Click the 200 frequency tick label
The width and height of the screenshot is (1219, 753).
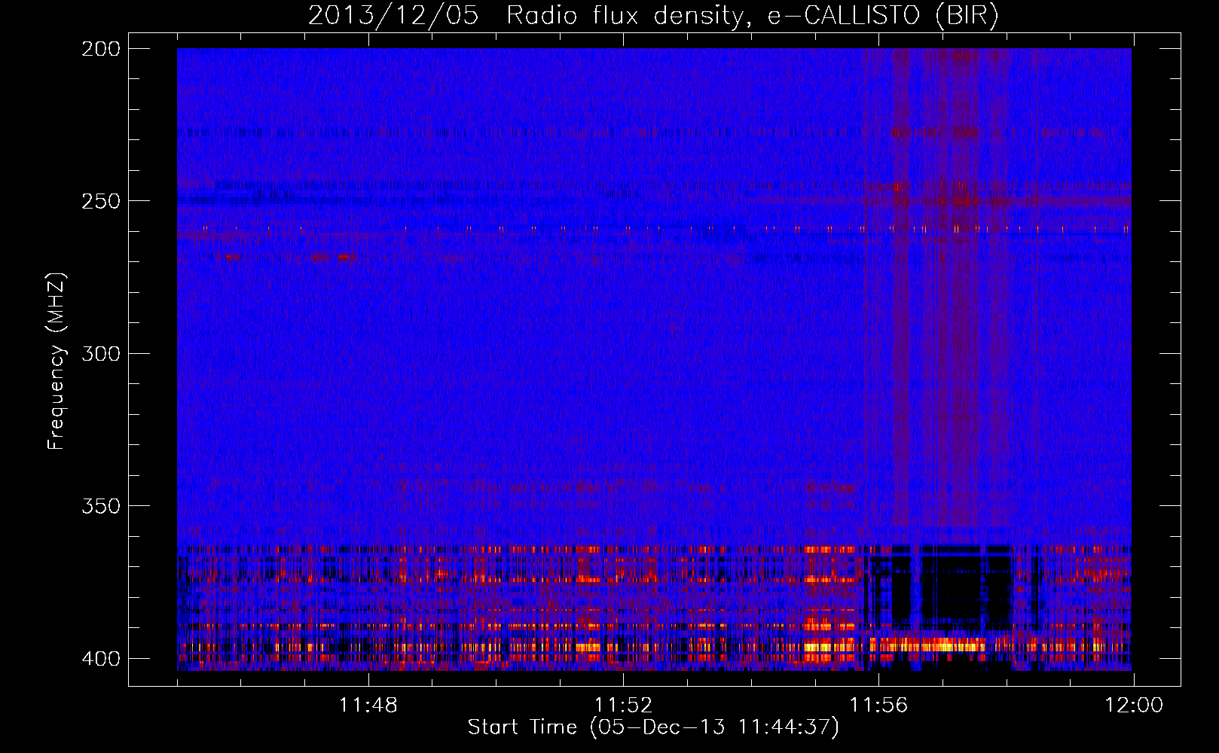coord(100,49)
